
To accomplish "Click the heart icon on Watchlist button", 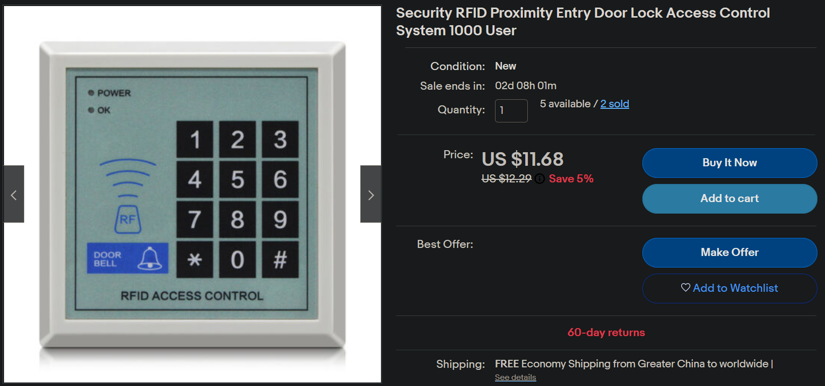I will pyautogui.click(x=685, y=288).
